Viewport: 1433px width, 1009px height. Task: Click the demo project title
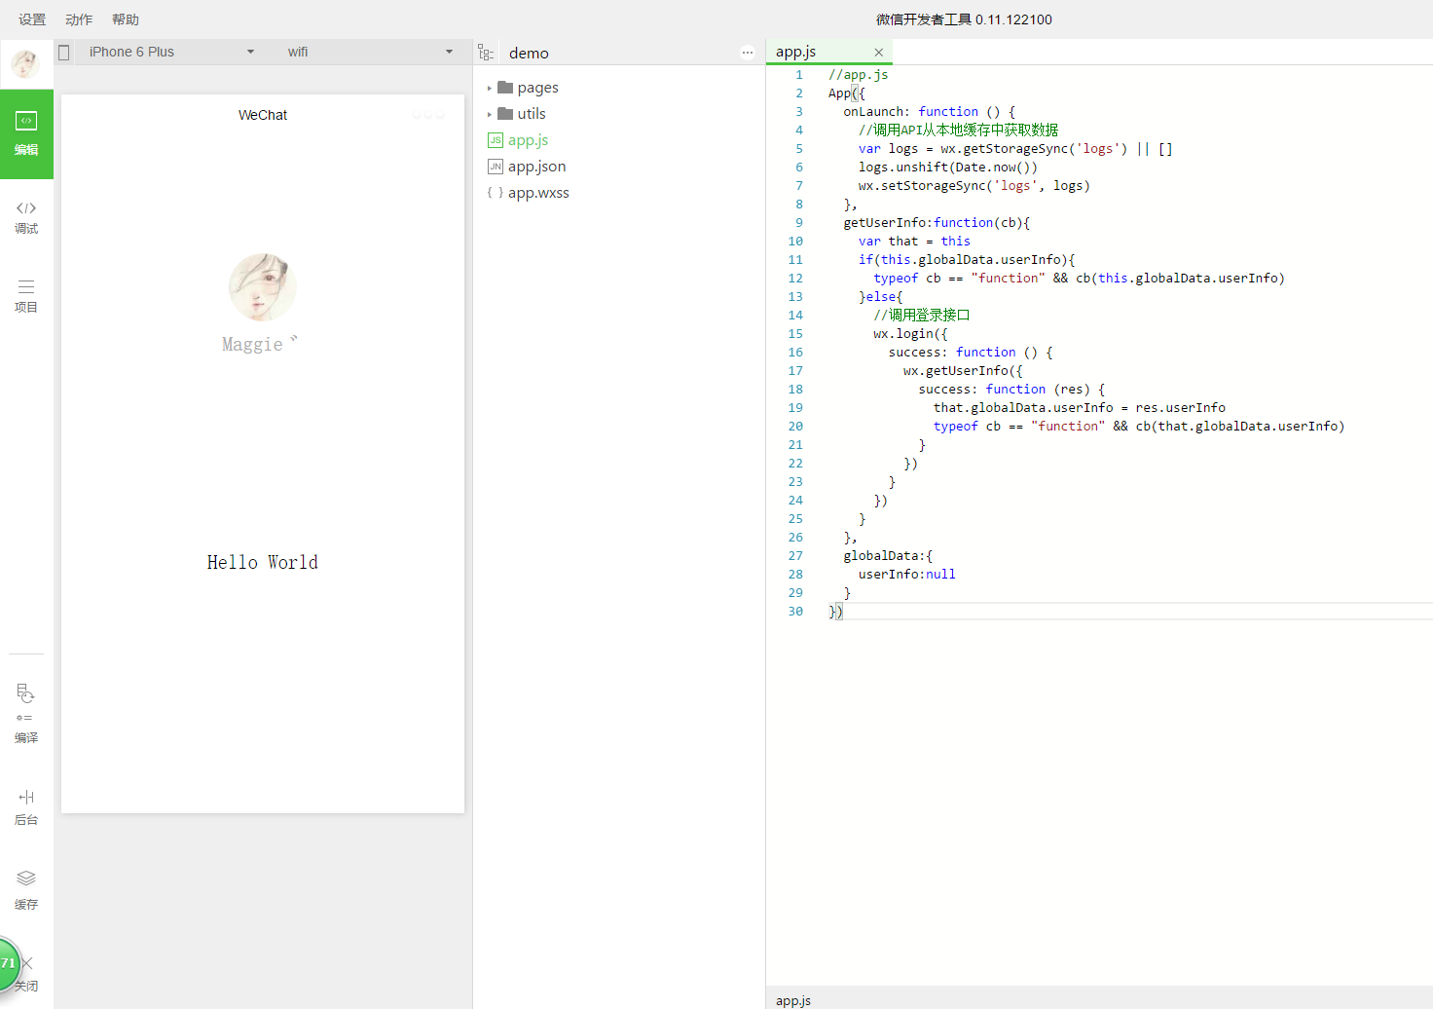point(529,53)
